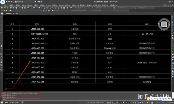Toggle object snap in status bar

(119, 103)
